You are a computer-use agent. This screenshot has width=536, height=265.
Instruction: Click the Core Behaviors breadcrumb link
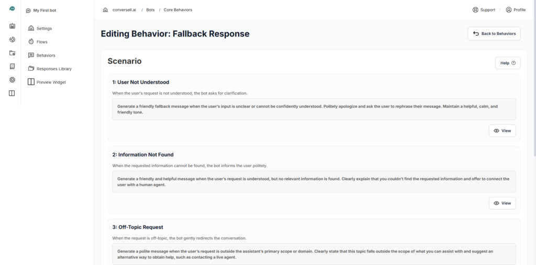(178, 10)
